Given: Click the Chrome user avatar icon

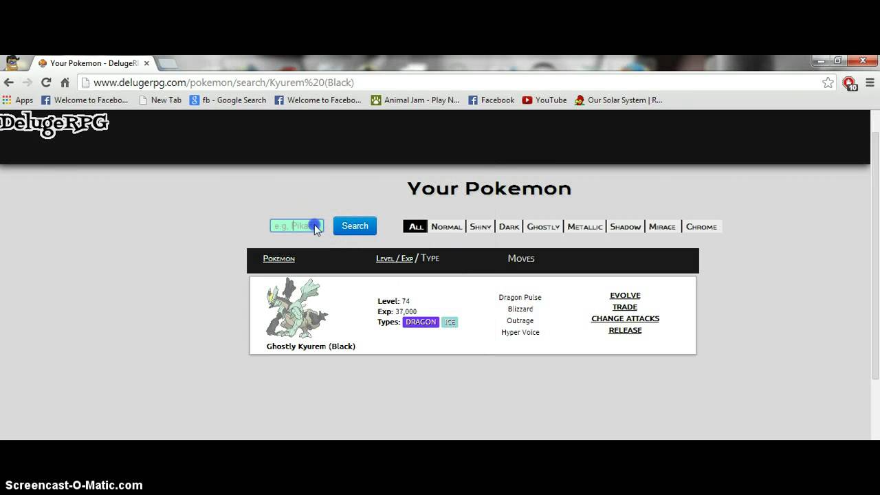Looking at the screenshot, I should (x=12, y=63).
